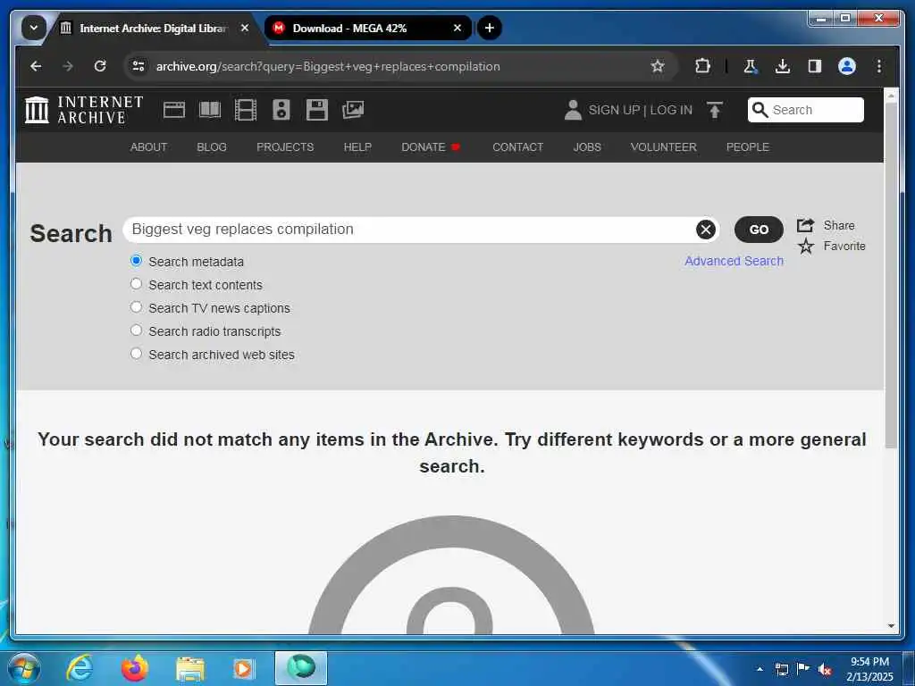The width and height of the screenshot is (915, 686).
Task: Open the Web (Wayback) media icon
Action: click(174, 110)
